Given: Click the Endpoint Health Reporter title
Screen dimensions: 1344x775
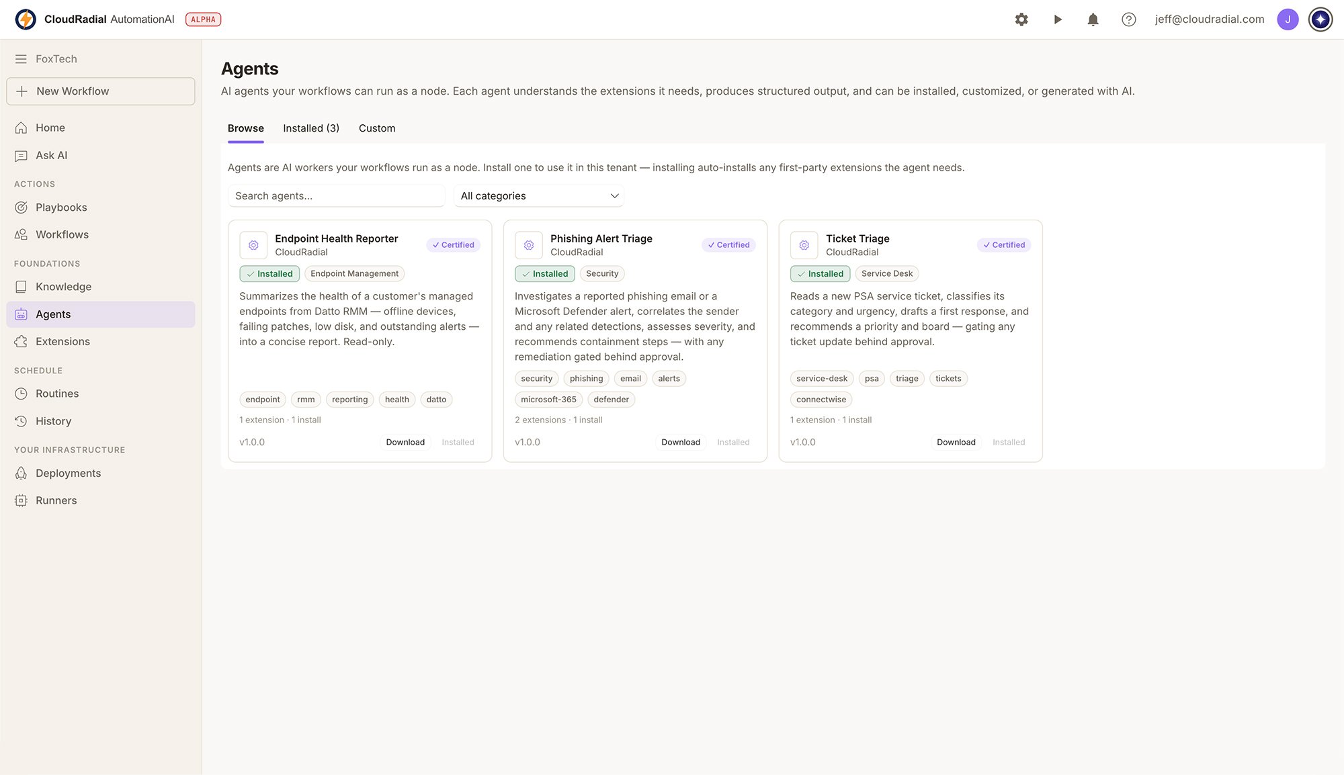Looking at the screenshot, I should 337,238.
